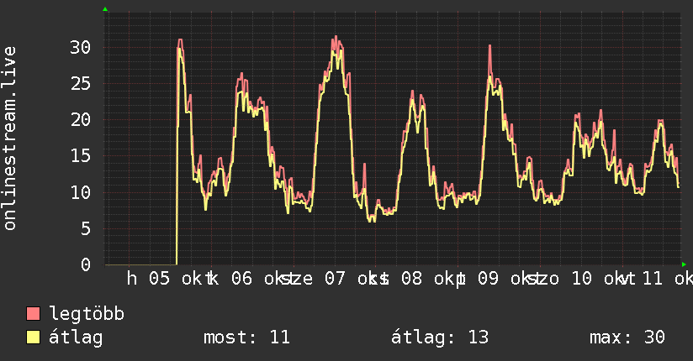
Task: Click the '09 okt' date label
Action: 505,279
